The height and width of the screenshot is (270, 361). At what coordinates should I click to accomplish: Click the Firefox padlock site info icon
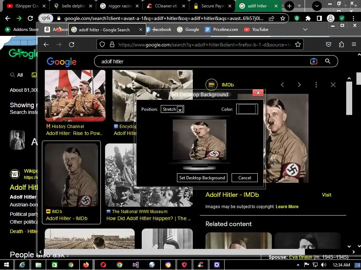click(x=112, y=44)
